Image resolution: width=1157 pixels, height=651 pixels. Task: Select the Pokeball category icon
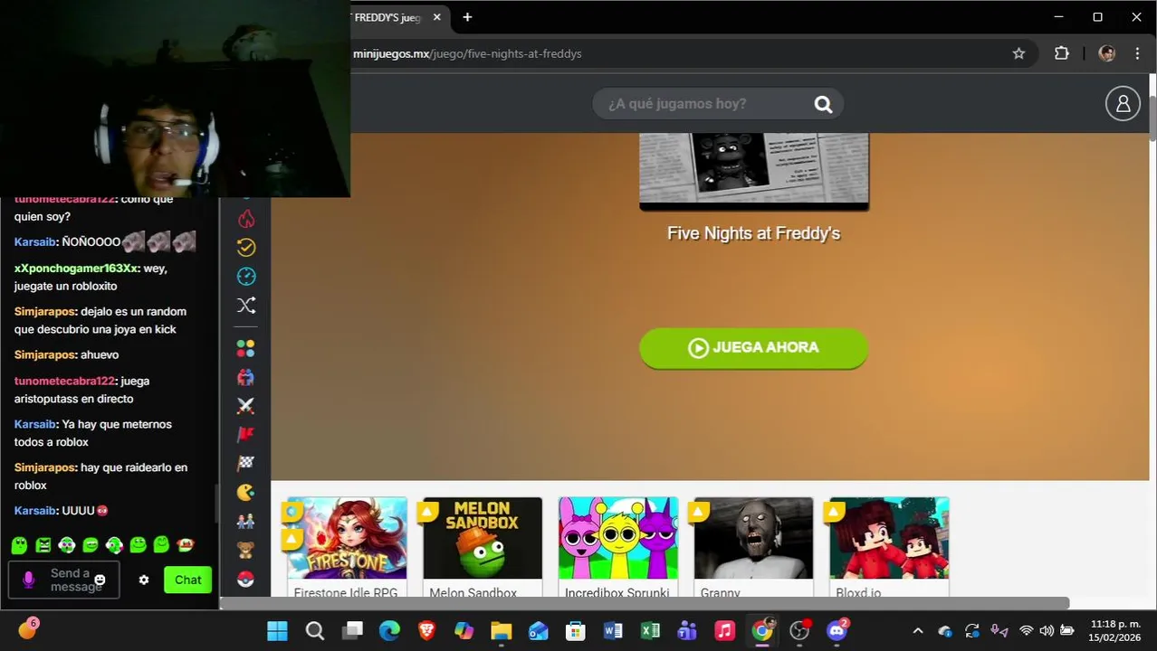pyautogui.click(x=245, y=579)
